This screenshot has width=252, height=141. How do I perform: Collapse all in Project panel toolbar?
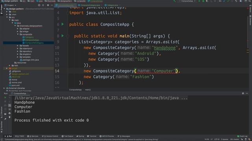43,5
